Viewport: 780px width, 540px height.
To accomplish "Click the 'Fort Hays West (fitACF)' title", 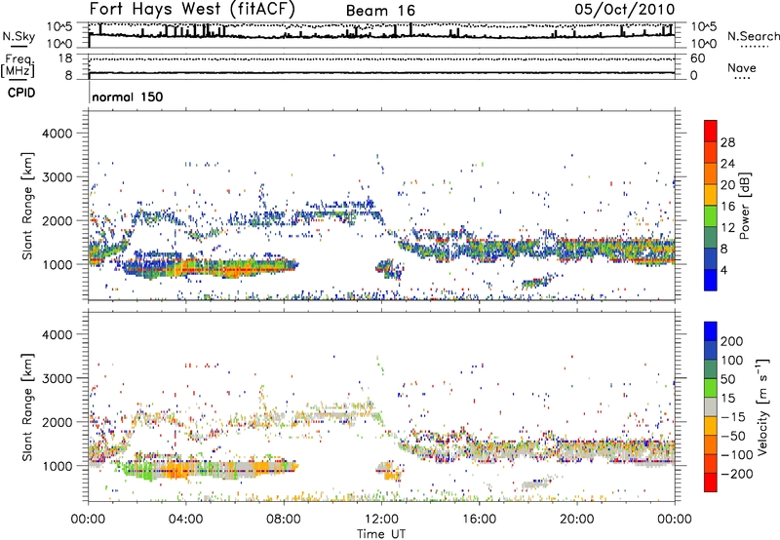I will coord(192,9).
